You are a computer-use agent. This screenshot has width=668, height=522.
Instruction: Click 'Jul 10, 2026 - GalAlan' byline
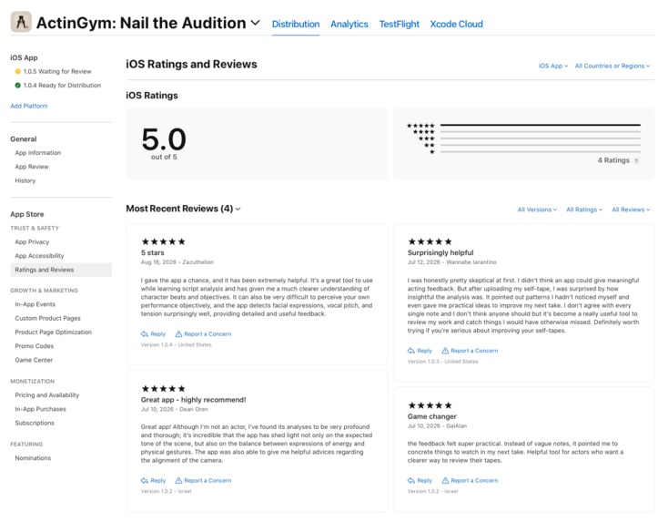pos(437,426)
